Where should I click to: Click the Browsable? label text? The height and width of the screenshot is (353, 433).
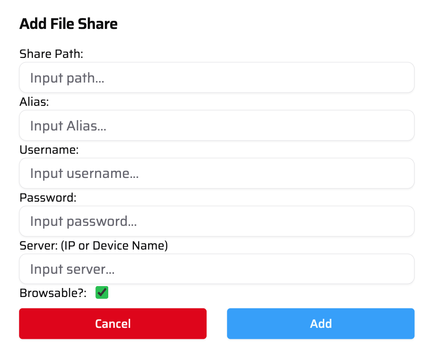[x=51, y=293]
